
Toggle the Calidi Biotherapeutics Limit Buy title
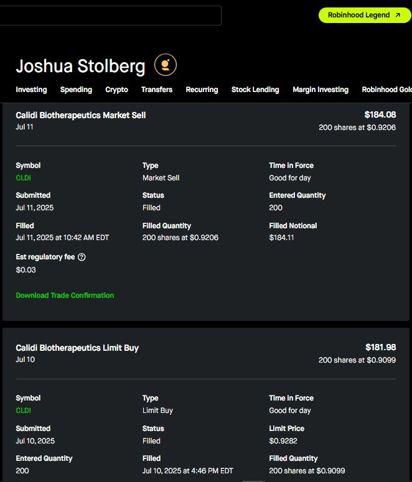coord(77,348)
